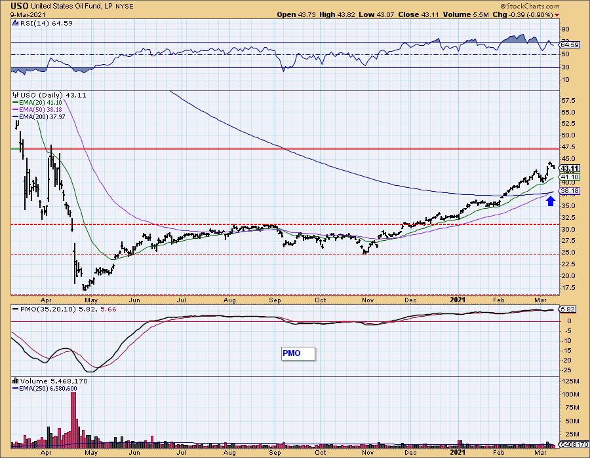Screen dimensions: 590x458
Task: Click the Open 43.73 value
Action: (x=296, y=14)
